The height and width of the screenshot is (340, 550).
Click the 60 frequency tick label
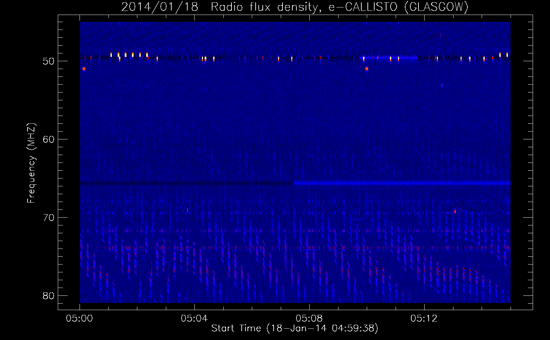[x=49, y=139]
